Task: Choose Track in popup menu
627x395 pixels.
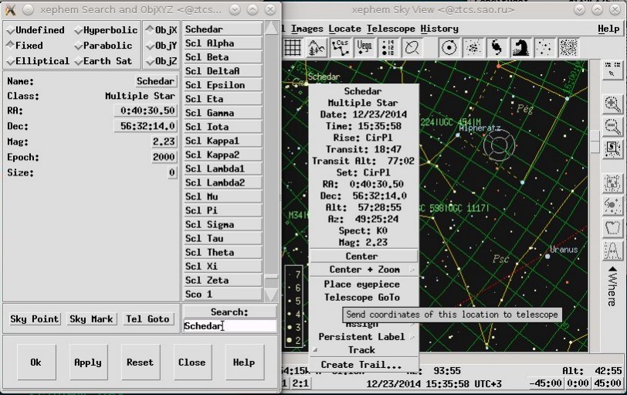Action: tap(364, 350)
